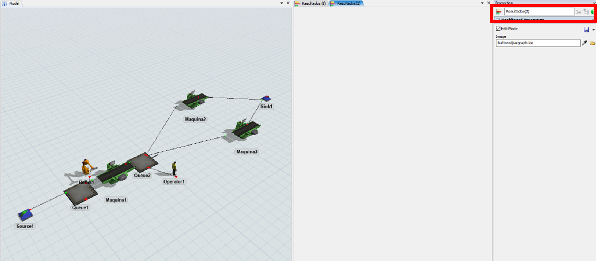Click the Resultados(2) name input field
The height and width of the screenshot is (261, 597).
click(539, 12)
